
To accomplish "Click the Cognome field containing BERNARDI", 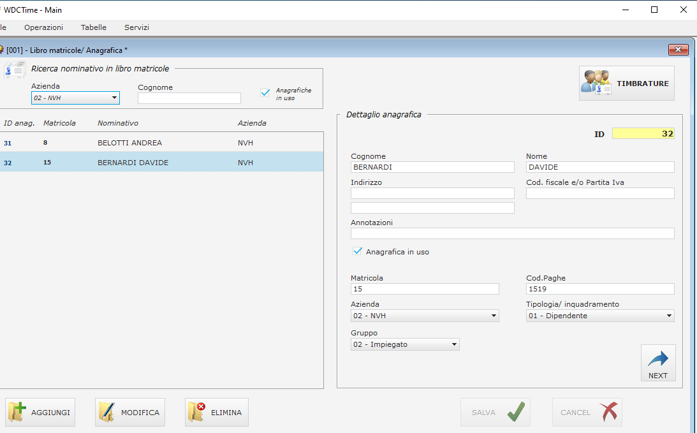I will pyautogui.click(x=432, y=167).
